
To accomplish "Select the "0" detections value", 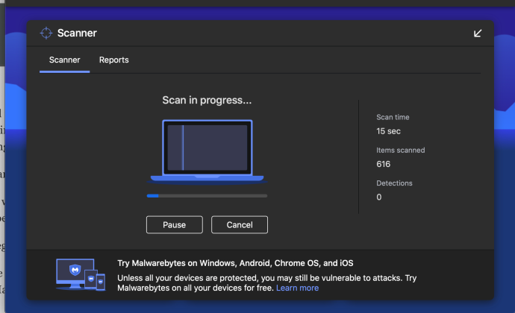I will point(379,197).
